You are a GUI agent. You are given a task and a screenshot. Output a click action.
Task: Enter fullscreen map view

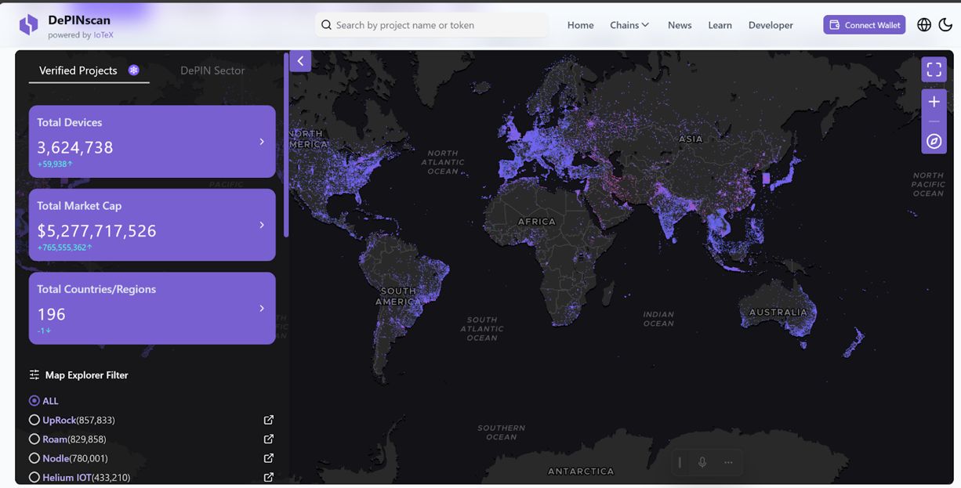coord(934,70)
